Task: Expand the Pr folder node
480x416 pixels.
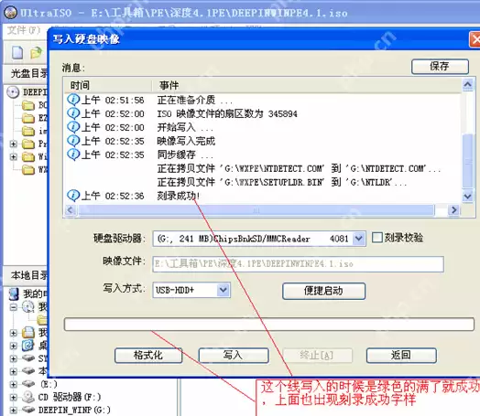Action: pyautogui.click(x=14, y=144)
